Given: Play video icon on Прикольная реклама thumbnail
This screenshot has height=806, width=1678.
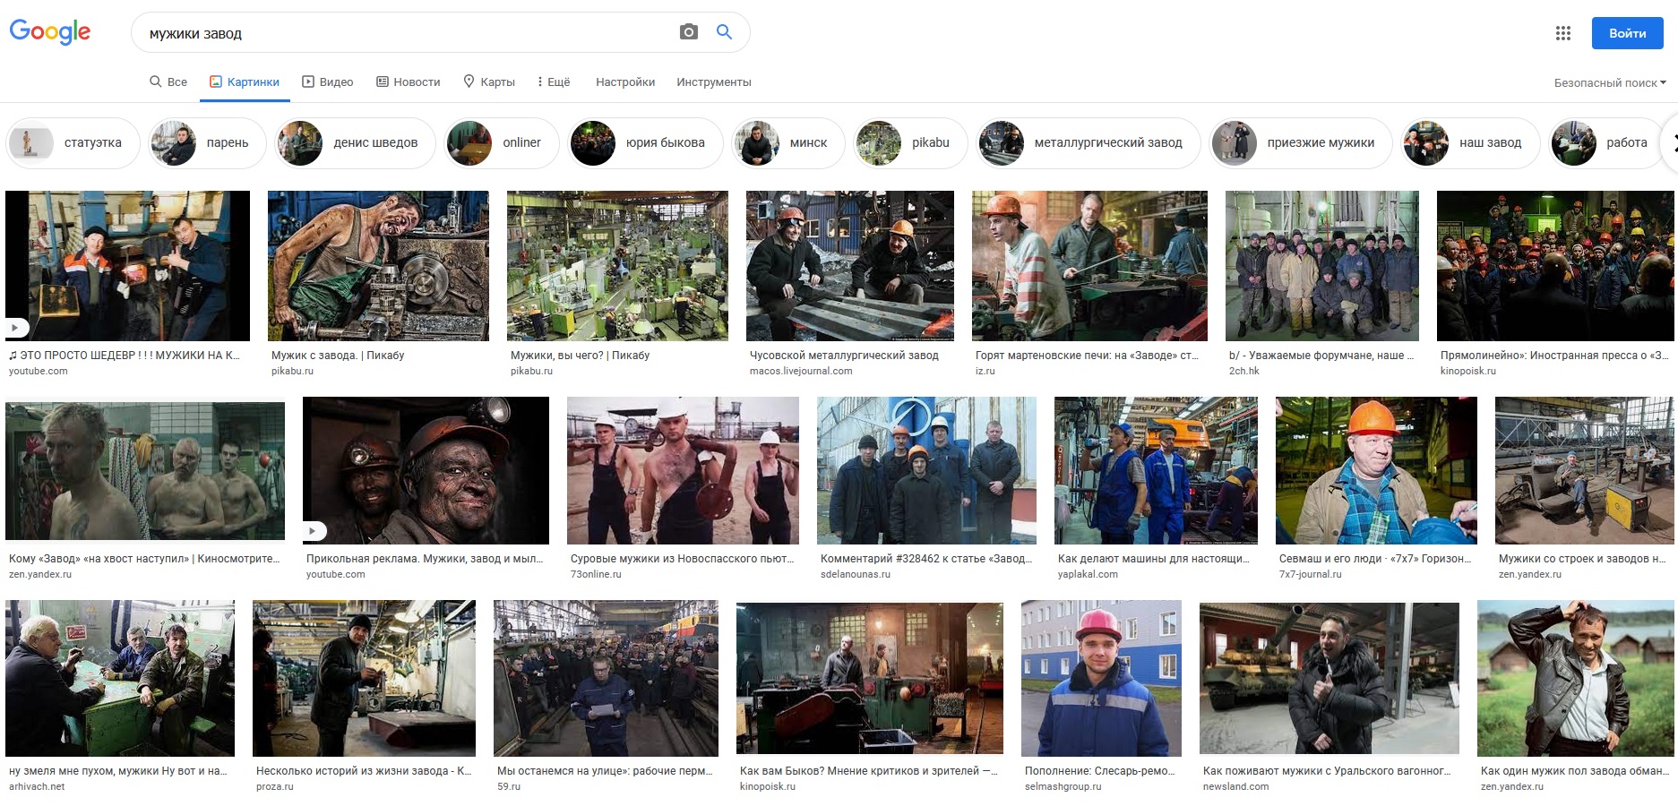Looking at the screenshot, I should [313, 531].
